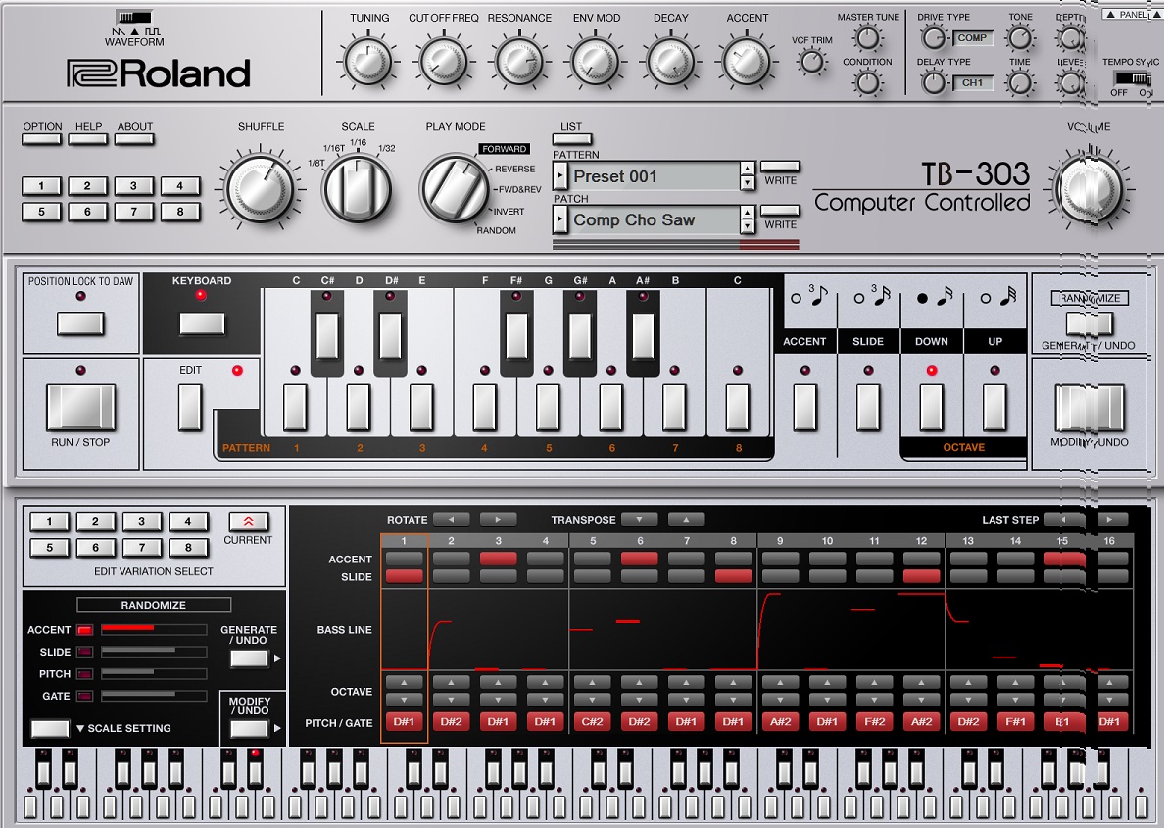Click the PLAY MODE selector knob
Image resolution: width=1164 pixels, height=828 pixels.
(x=455, y=188)
